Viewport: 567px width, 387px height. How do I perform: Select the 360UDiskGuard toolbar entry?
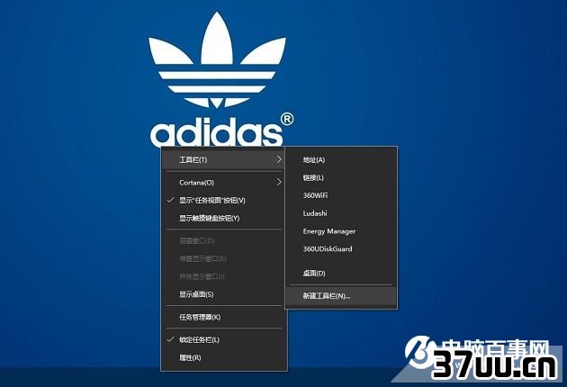pos(341,248)
